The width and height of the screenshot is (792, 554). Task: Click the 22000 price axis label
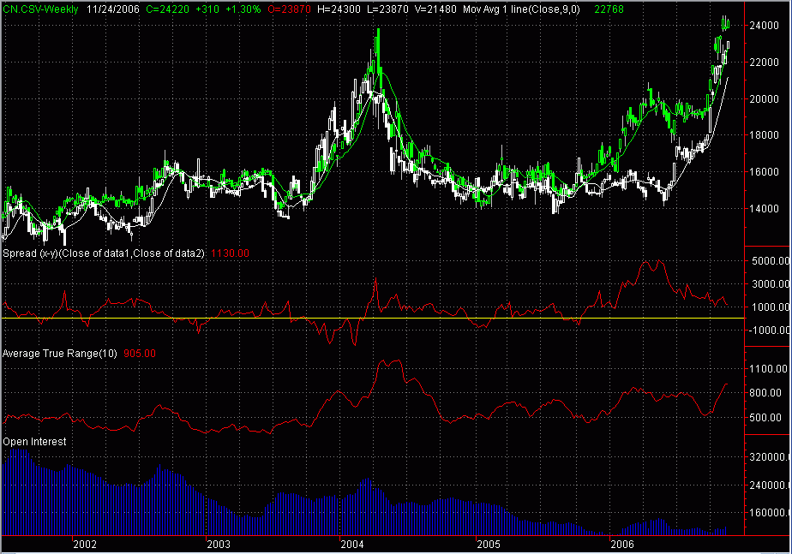click(x=764, y=62)
